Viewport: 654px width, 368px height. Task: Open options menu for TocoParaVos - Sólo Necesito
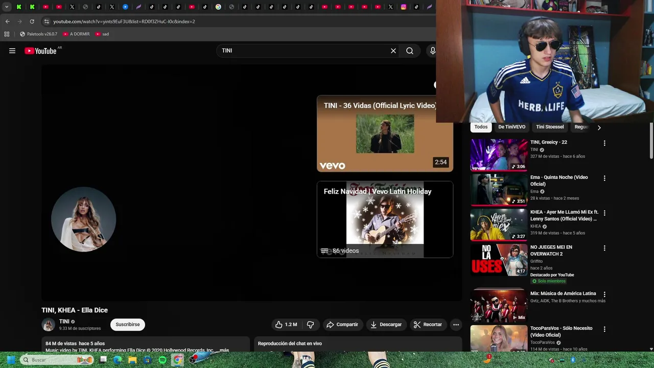(604, 329)
